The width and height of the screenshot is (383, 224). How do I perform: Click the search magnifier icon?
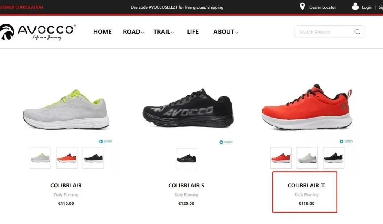(357, 32)
